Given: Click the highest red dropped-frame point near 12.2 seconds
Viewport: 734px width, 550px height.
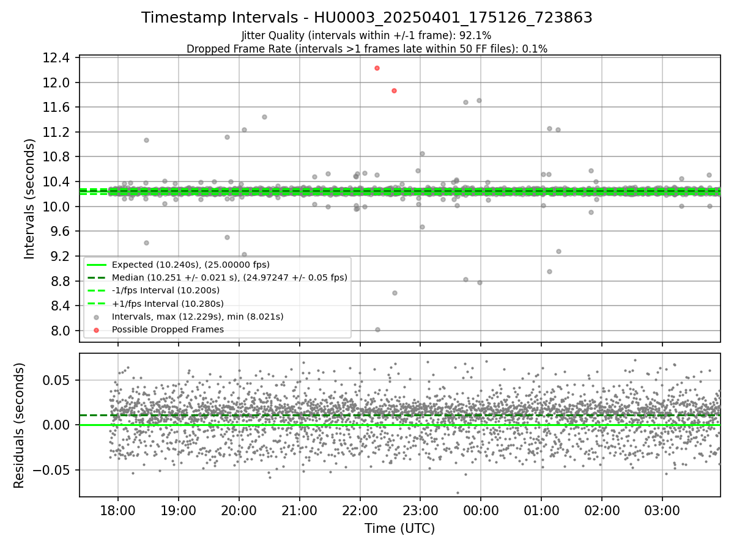Looking at the screenshot, I should click(377, 68).
